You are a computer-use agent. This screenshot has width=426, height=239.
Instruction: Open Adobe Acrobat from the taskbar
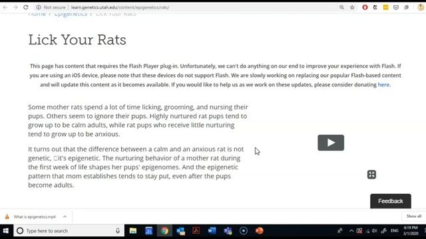(x=196, y=231)
